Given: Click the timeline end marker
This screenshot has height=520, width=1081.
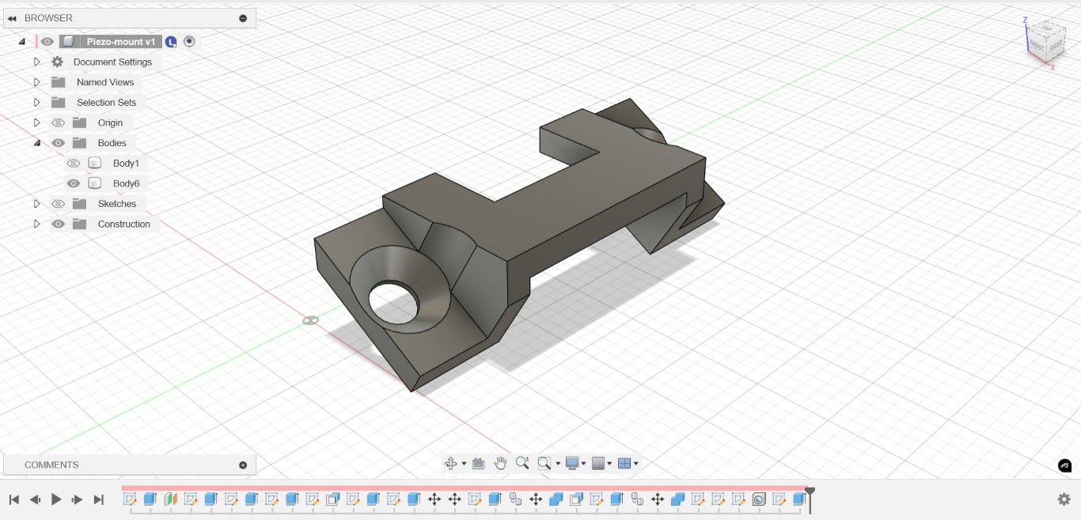Looking at the screenshot, I should coord(810,499).
